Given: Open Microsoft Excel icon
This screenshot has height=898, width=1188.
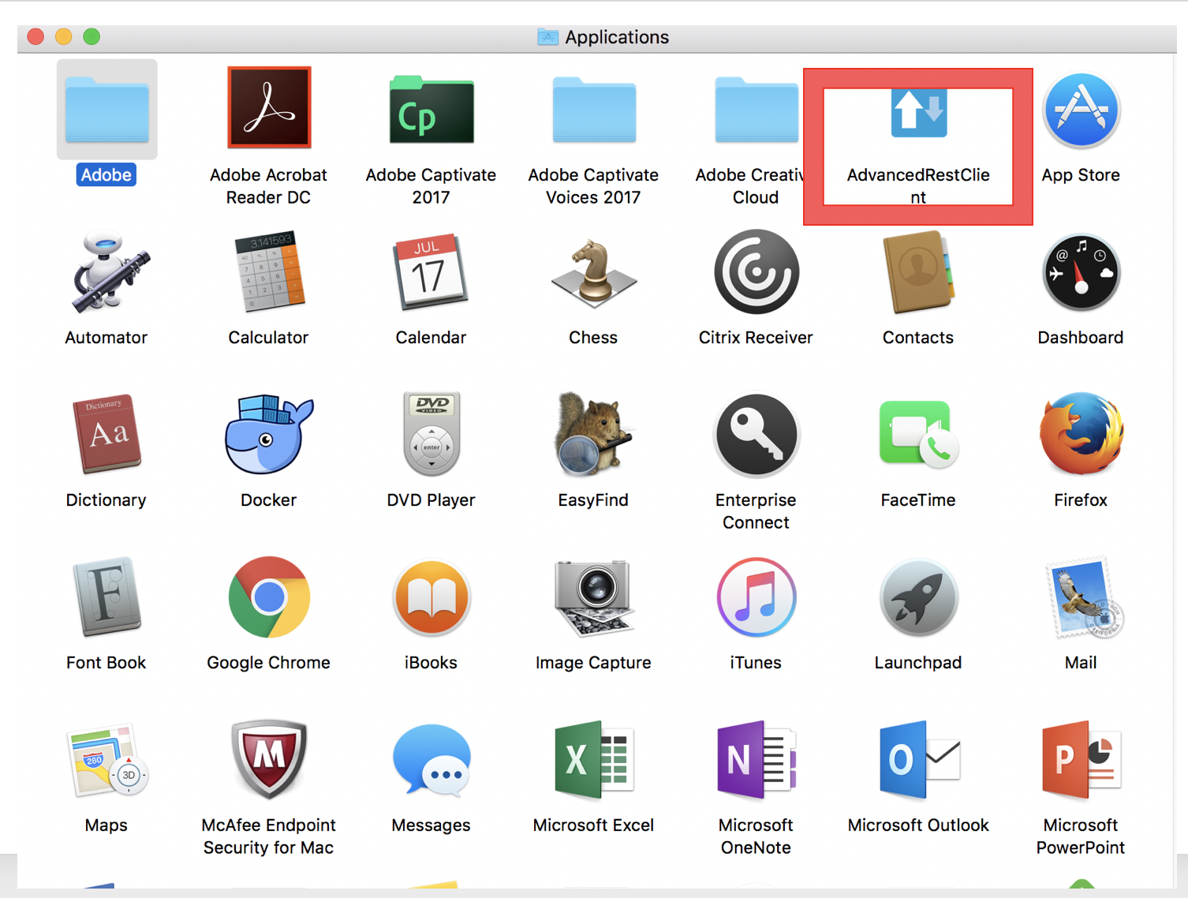Looking at the screenshot, I should 593,760.
